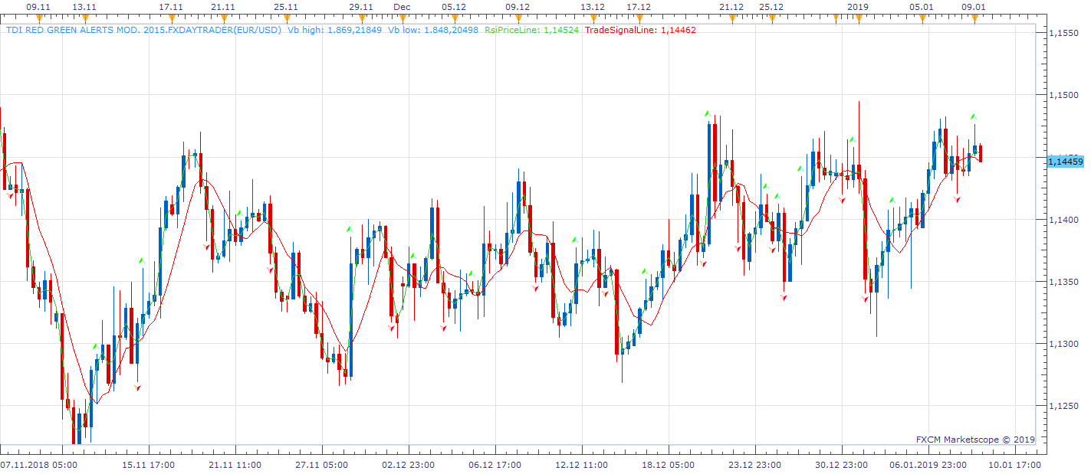Click the orange marker below the 13.11 date

(x=84, y=18)
